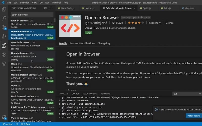Install open-in-browser by coderfee
This screenshot has height=126, width=202.
point(50,49)
